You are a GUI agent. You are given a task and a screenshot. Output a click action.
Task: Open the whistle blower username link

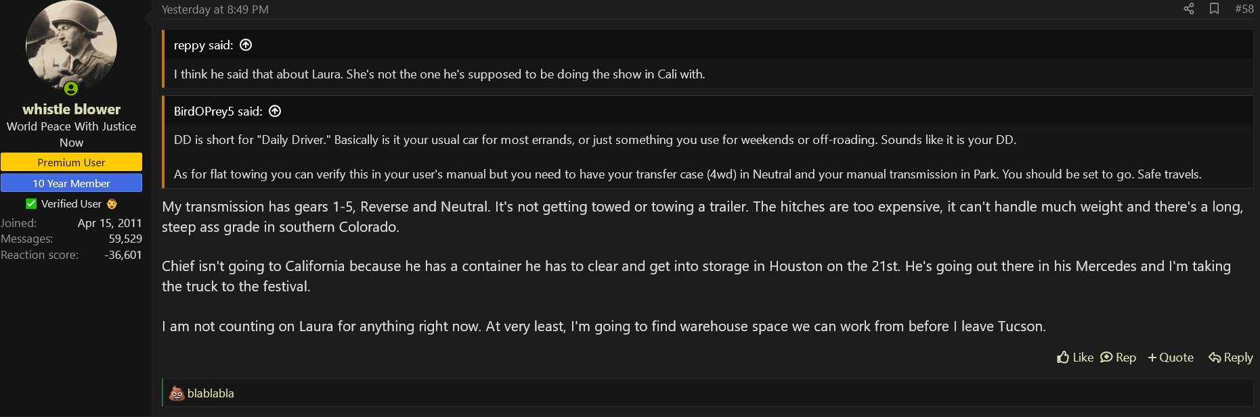[x=71, y=109]
